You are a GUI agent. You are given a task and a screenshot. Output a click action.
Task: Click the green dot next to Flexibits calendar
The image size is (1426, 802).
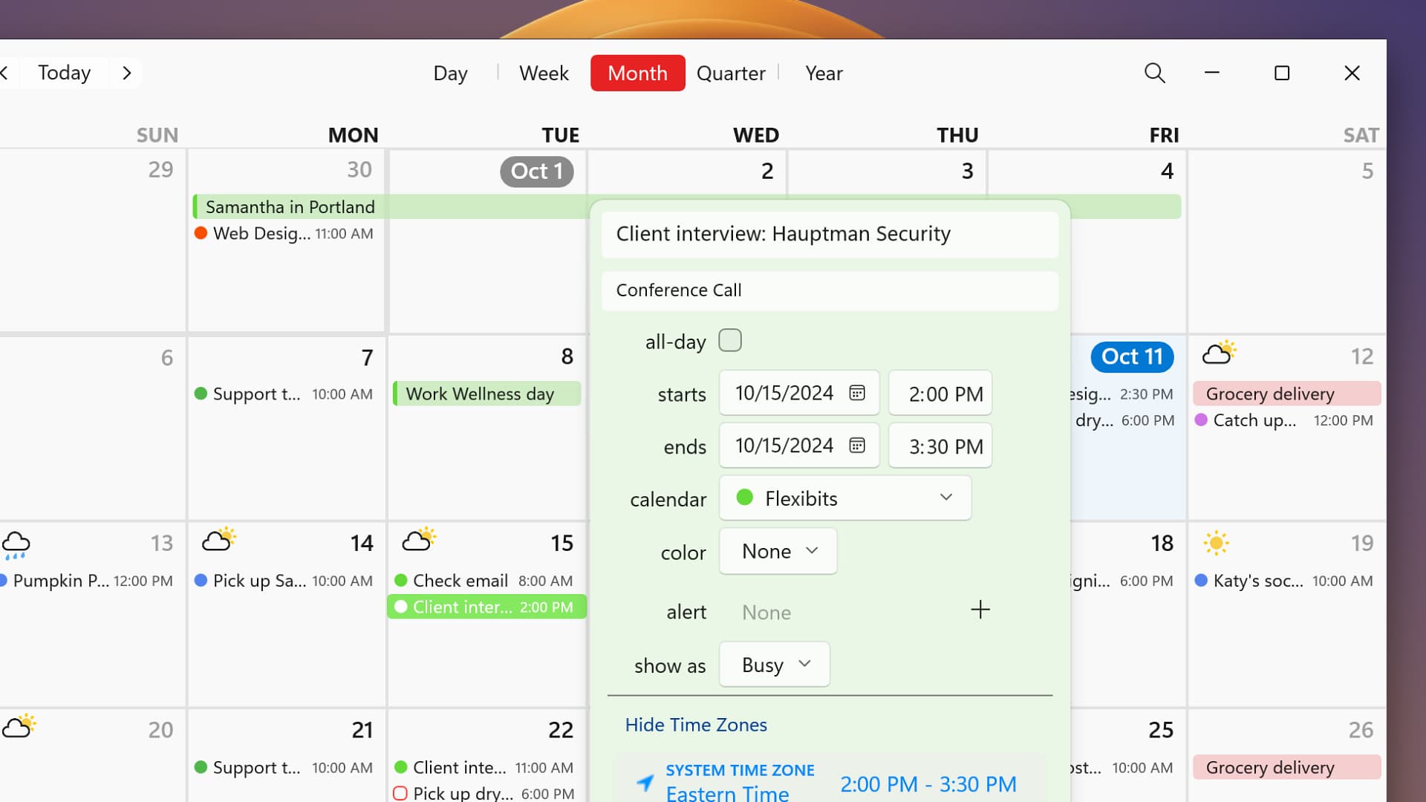click(x=745, y=498)
